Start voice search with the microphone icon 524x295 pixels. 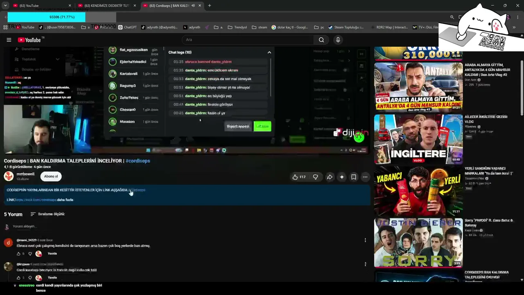338,40
